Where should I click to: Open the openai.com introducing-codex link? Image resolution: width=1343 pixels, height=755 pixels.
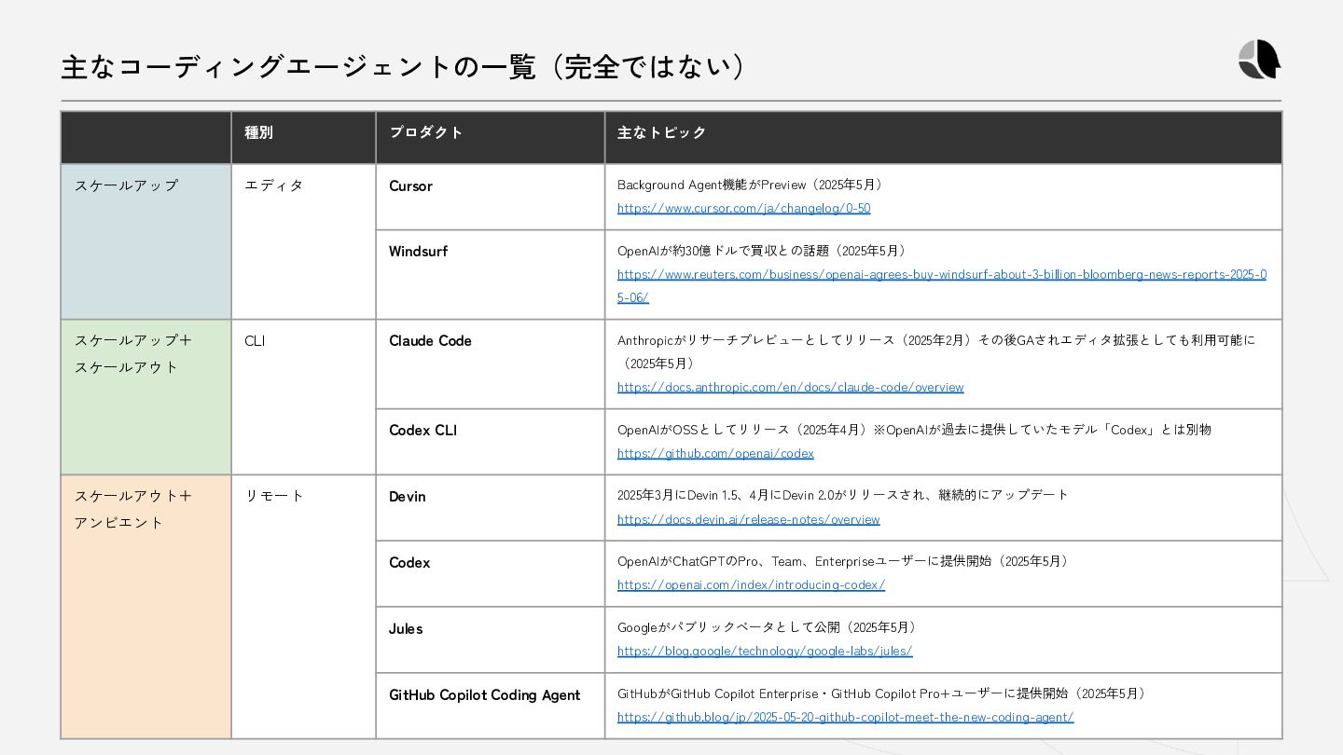(751, 585)
